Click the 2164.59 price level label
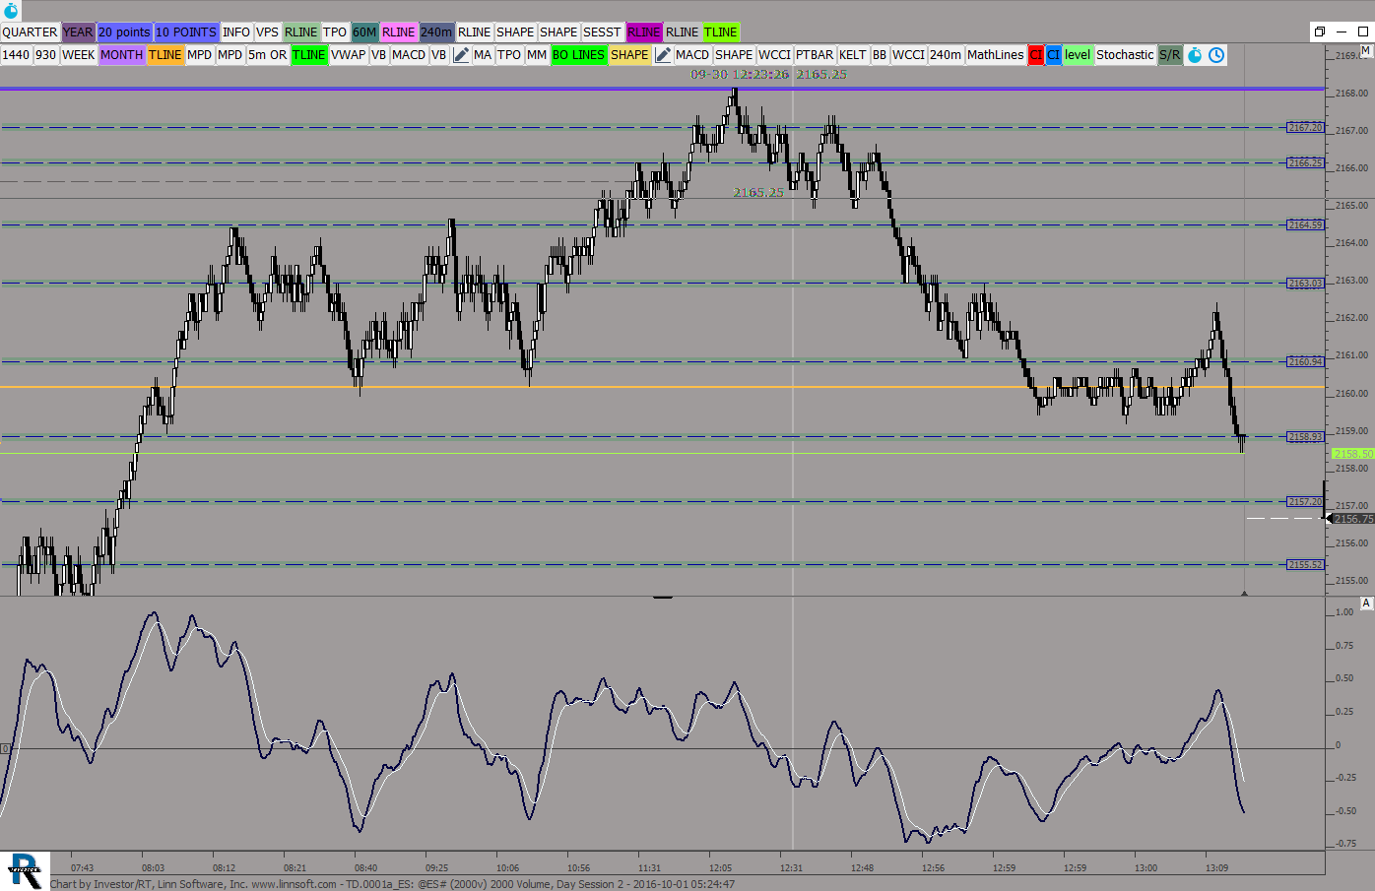Screen dimensions: 1375x891 1305,224
